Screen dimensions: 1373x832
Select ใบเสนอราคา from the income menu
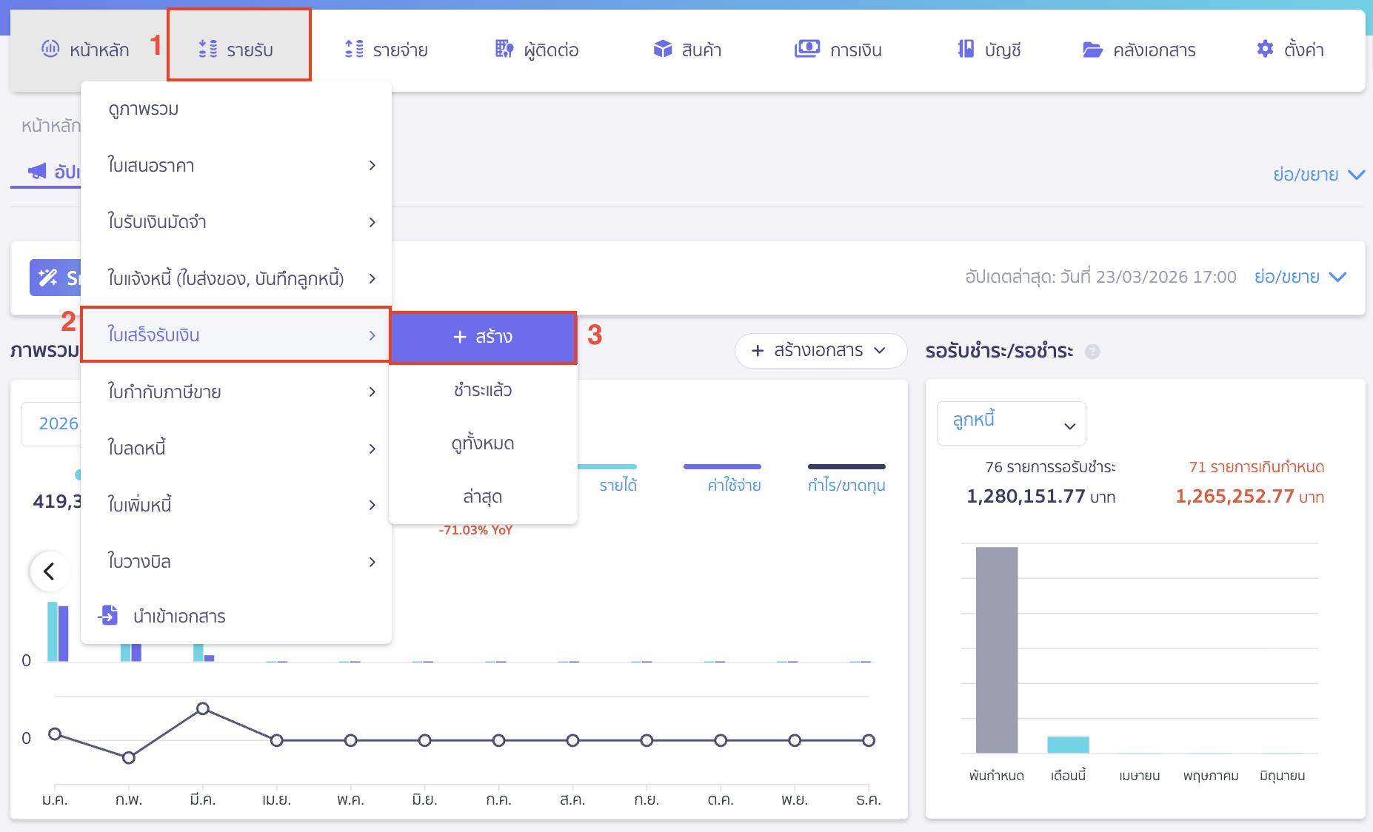(235, 165)
